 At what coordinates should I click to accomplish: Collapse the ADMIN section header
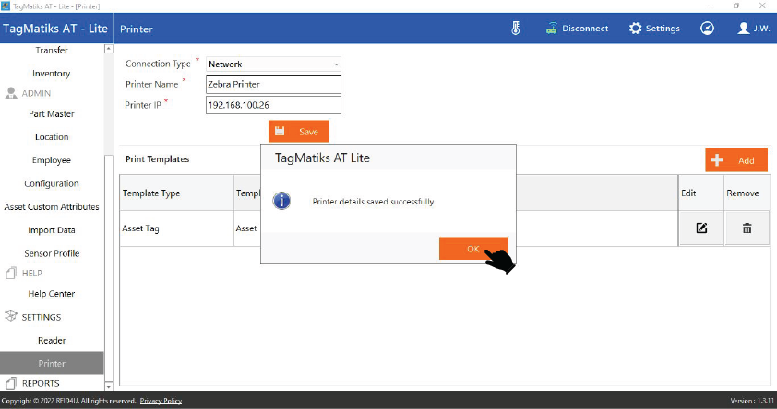pos(36,93)
